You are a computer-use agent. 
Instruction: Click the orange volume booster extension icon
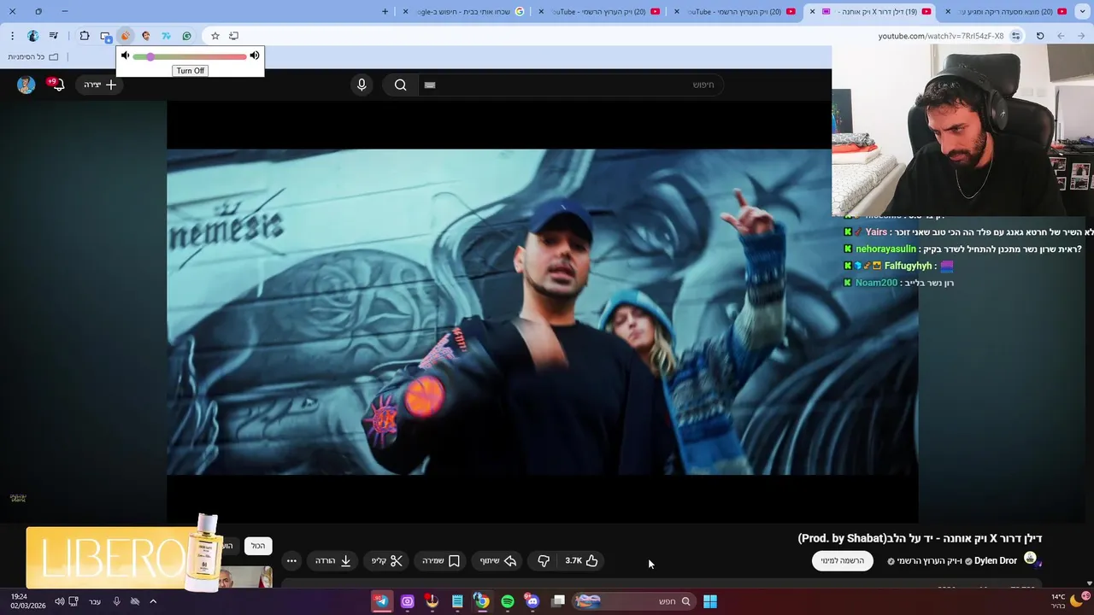pos(126,36)
